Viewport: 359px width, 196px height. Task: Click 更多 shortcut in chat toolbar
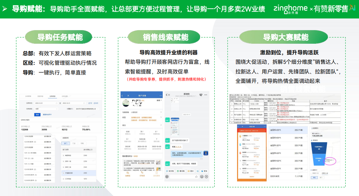(204, 171)
